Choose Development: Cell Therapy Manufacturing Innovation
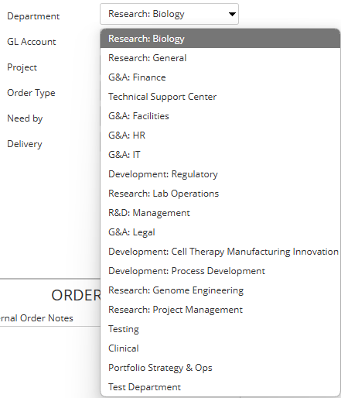Screen dimensions: 341x398 point(220,252)
